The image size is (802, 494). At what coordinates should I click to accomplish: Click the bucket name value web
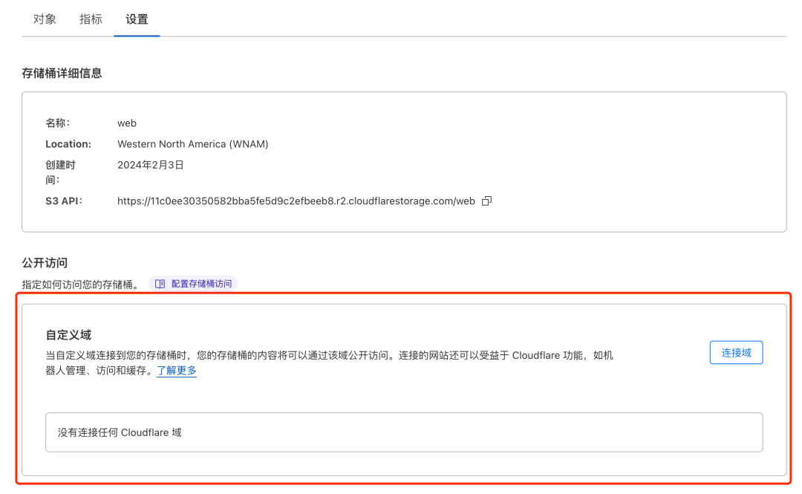point(127,123)
